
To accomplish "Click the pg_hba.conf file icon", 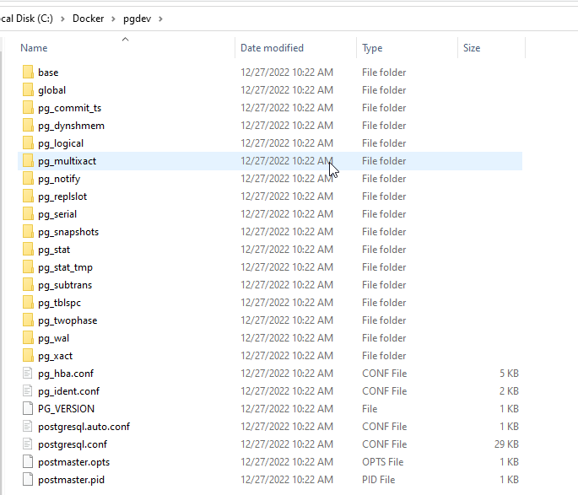I will (27, 374).
